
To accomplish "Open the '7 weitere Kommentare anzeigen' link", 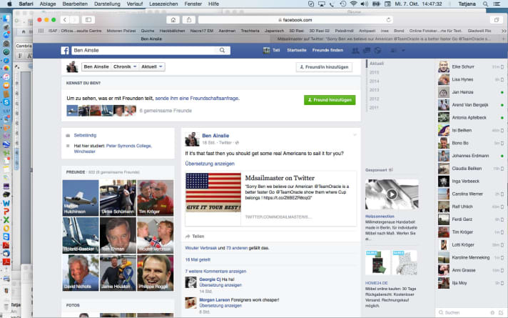I will click(x=215, y=272).
